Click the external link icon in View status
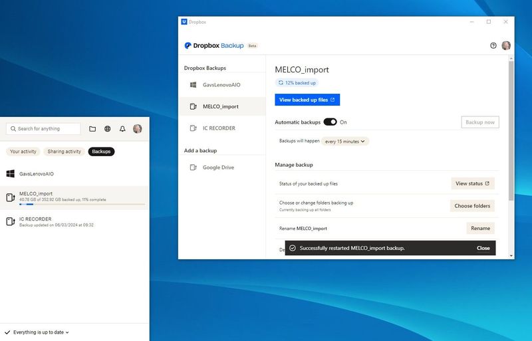Image resolution: width=532 pixels, height=341 pixels. click(x=487, y=183)
